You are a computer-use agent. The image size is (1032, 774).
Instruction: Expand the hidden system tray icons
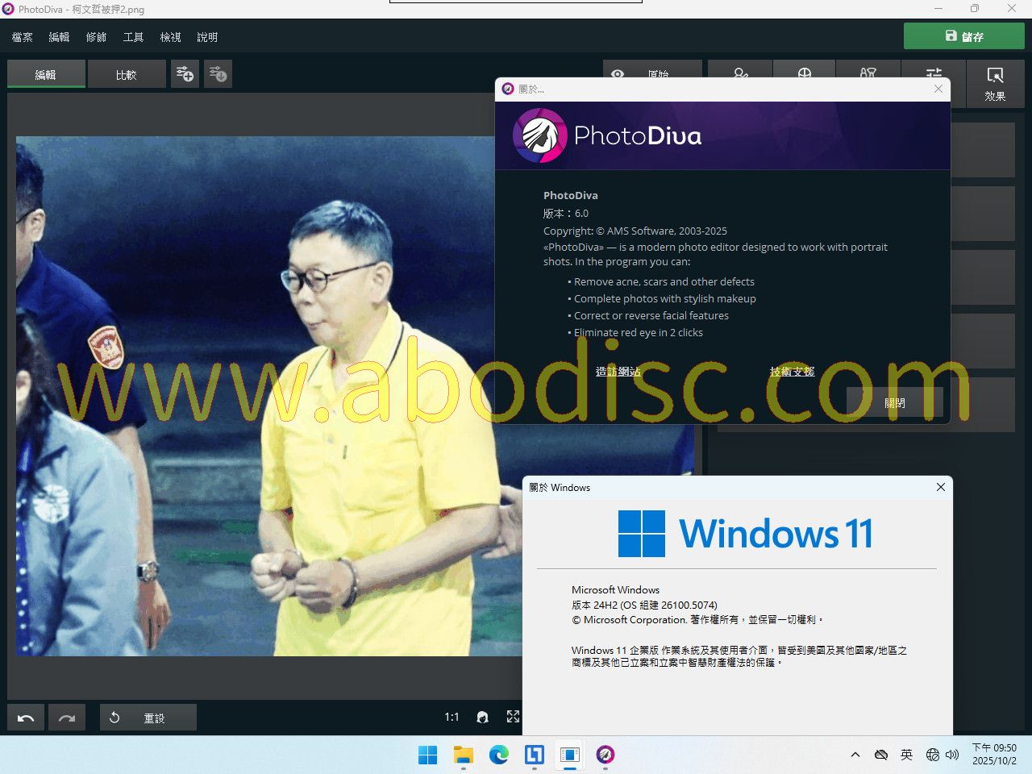[x=855, y=755]
